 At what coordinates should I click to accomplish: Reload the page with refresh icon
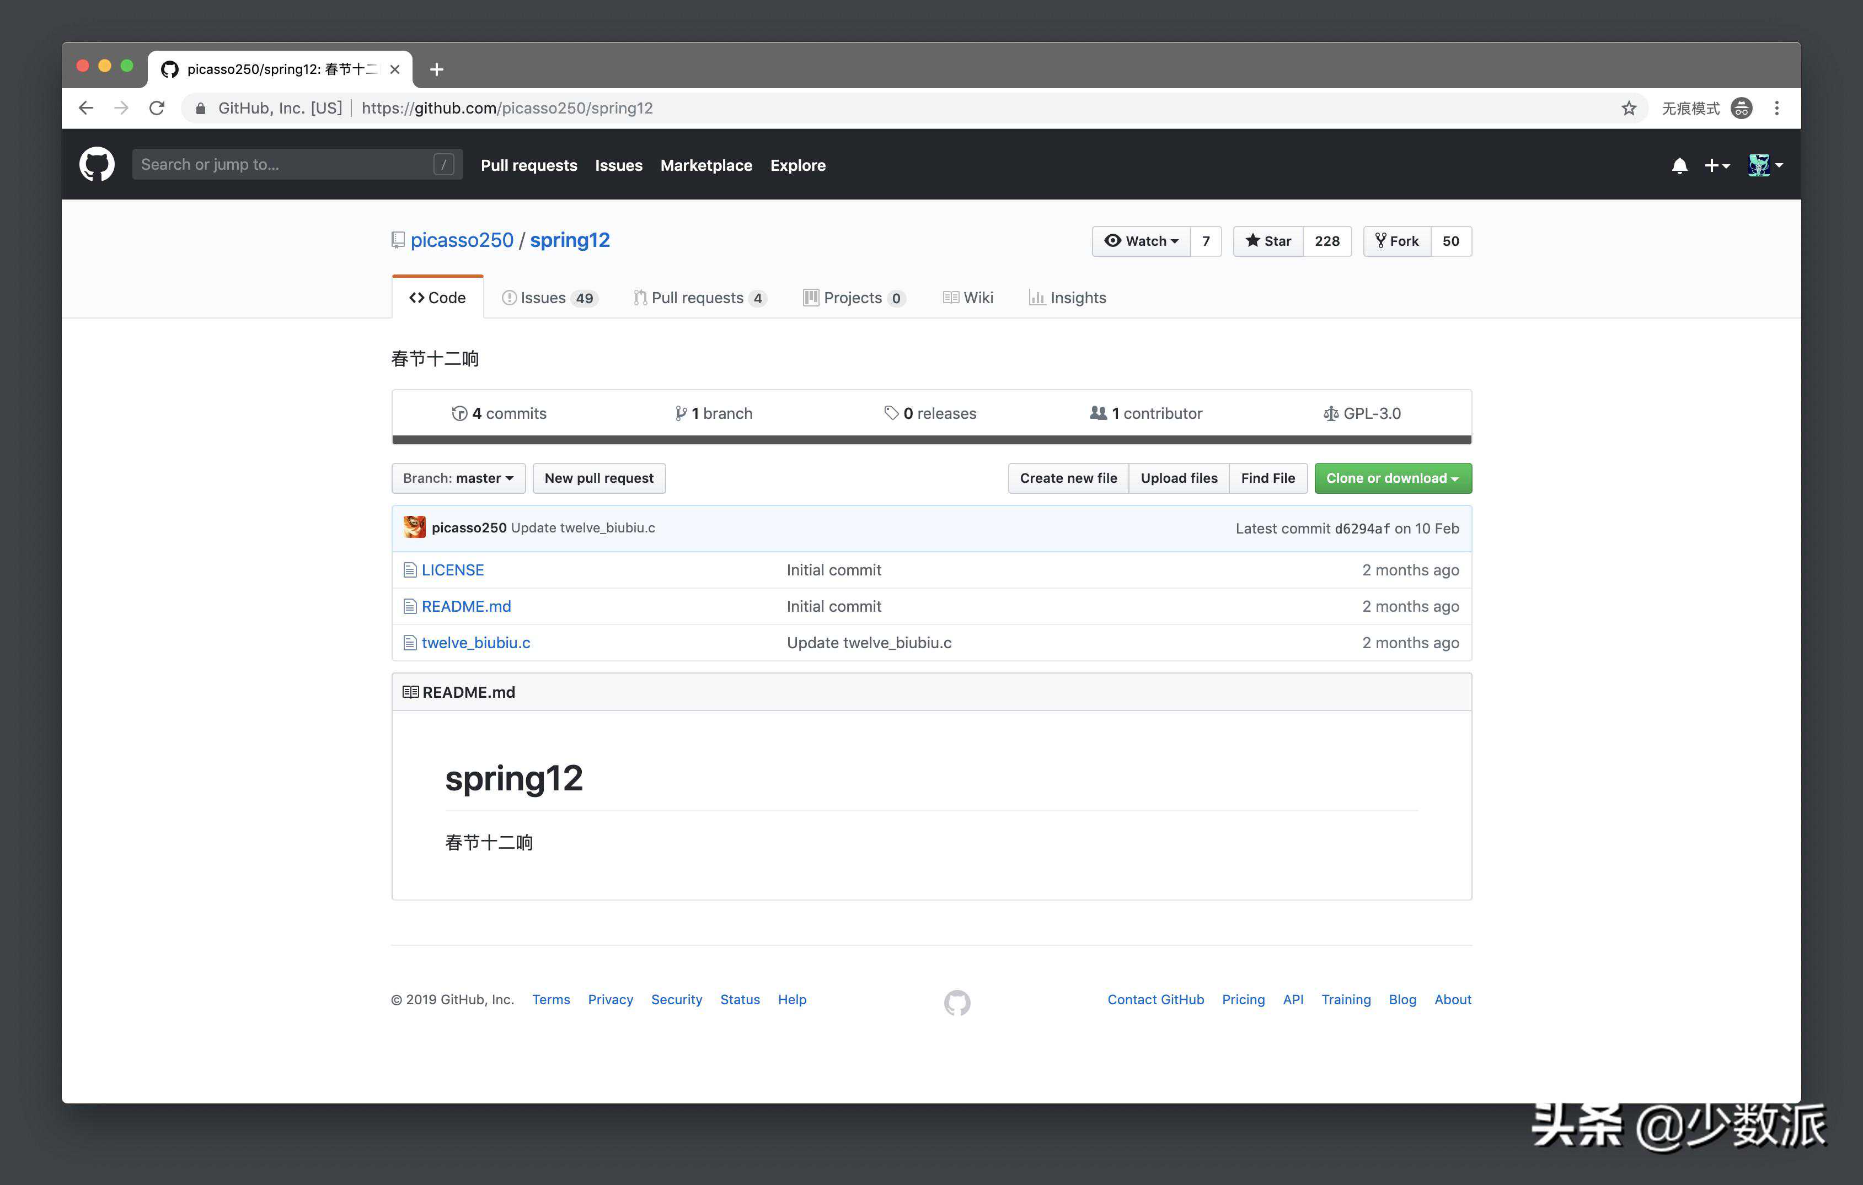pyautogui.click(x=157, y=108)
